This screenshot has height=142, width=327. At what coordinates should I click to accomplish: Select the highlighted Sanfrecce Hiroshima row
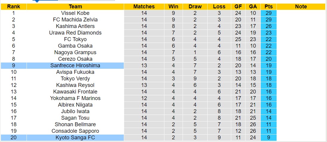click(75, 65)
